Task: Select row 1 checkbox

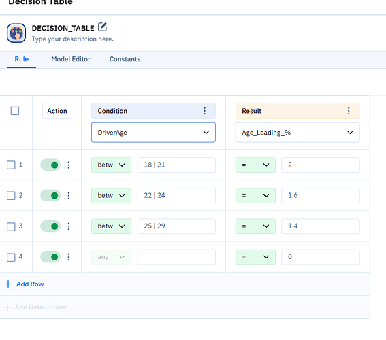Action: coord(11,165)
